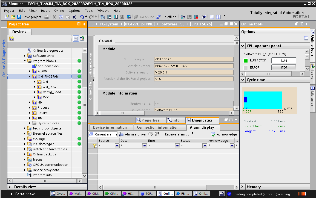The width and height of the screenshot is (316, 198).
Task: Select Online & diagnostics in project tree
Action: 48,51
